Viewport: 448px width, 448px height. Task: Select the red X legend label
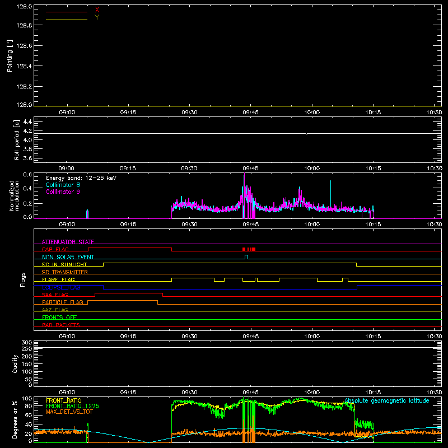click(x=97, y=10)
